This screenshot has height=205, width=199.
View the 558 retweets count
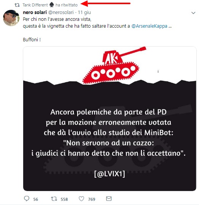[x=64, y=199]
